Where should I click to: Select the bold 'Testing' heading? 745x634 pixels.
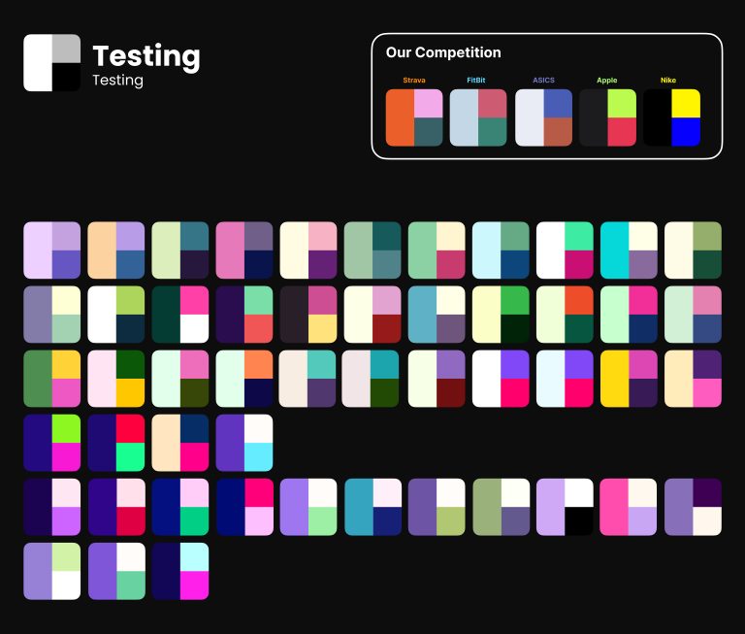click(x=146, y=56)
